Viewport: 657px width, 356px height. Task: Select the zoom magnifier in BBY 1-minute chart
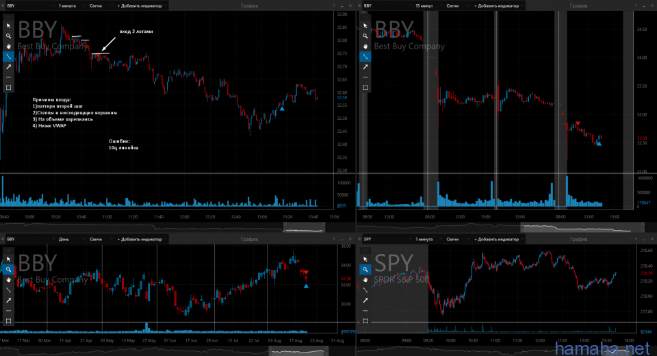coord(8,36)
